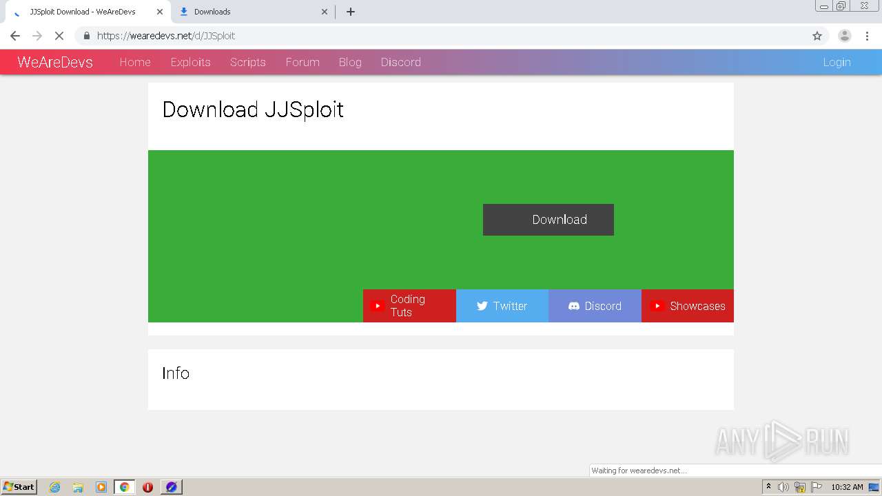Click the browser forward arrow
The width and height of the screenshot is (882, 496).
point(37,36)
